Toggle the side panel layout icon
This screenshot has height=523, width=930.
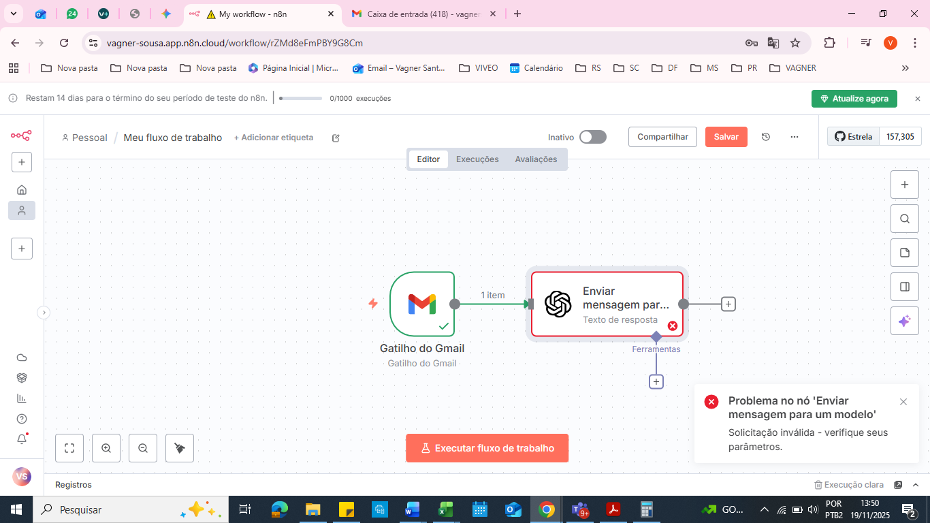[x=905, y=287]
